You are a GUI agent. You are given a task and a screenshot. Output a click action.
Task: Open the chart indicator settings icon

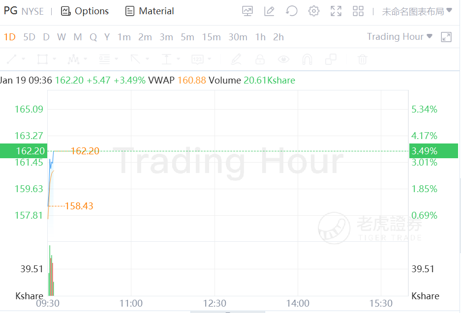click(247, 11)
